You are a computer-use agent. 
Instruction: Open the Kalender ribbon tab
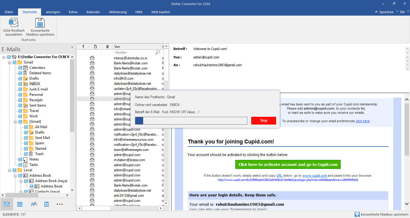(93, 12)
